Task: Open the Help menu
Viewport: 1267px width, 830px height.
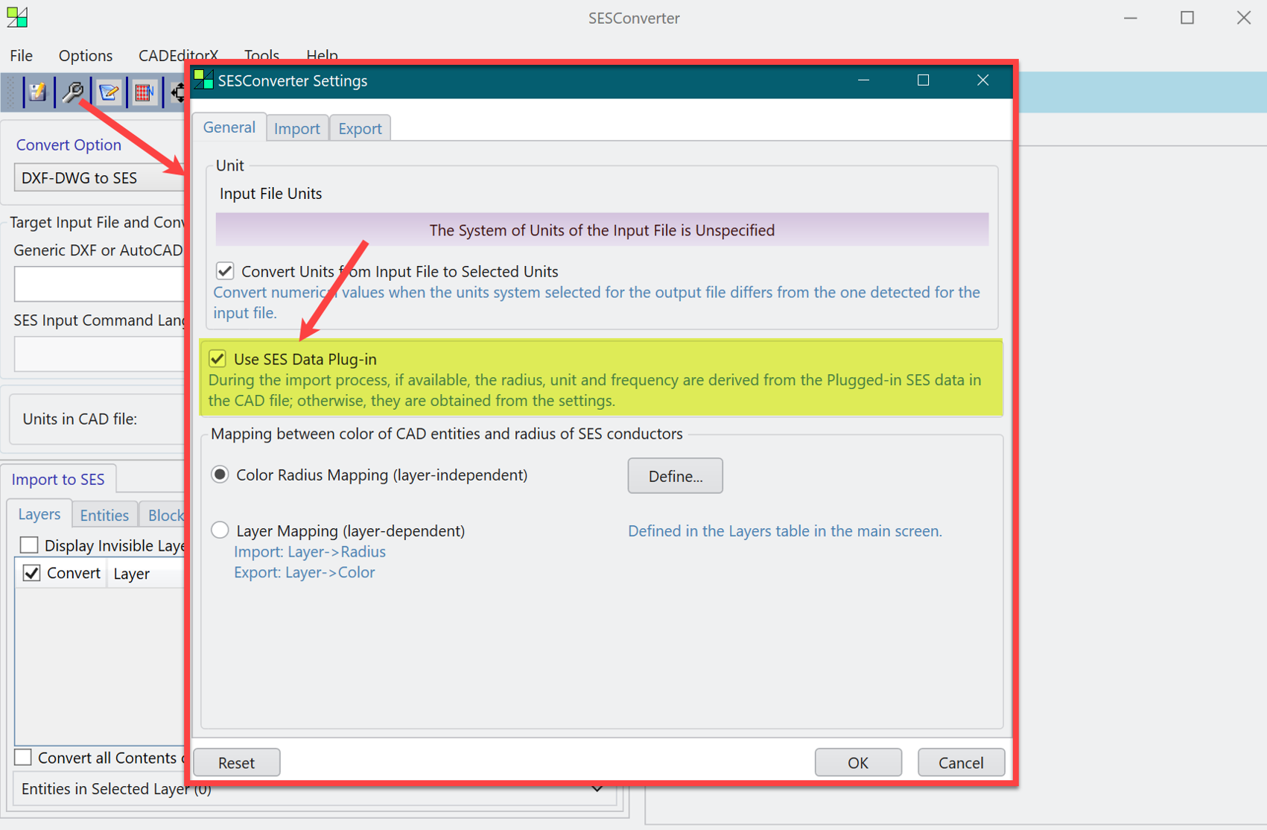Action: (x=322, y=56)
